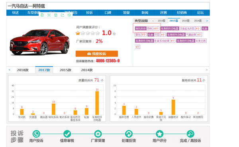Open the 投诉 navigation item
Screen dimensions: 239x147
(89, 13)
